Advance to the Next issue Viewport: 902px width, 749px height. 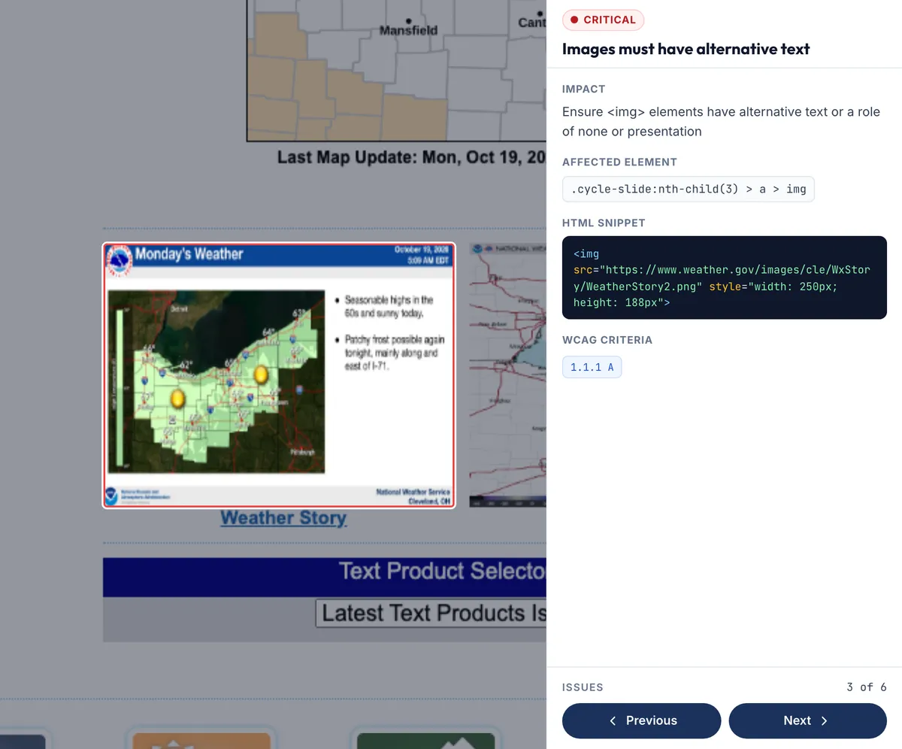point(807,720)
